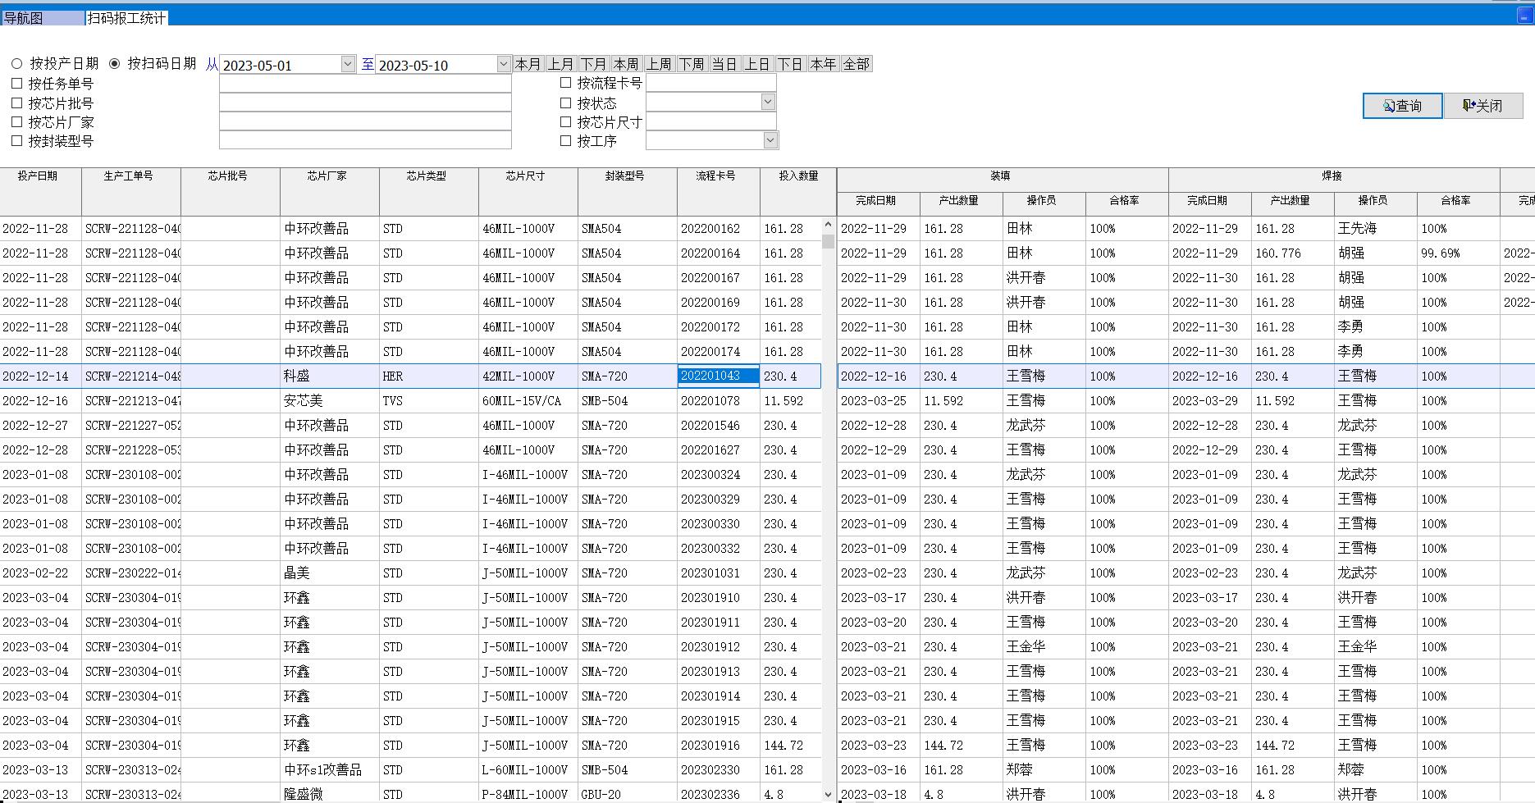
Task: Select the 按扫码日期 radio button
Action: point(115,64)
